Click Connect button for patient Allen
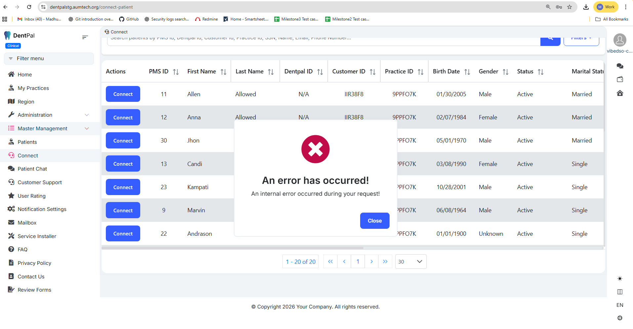 coord(123,94)
